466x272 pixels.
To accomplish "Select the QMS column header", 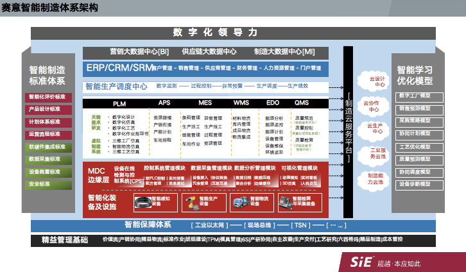I will click(301, 103).
